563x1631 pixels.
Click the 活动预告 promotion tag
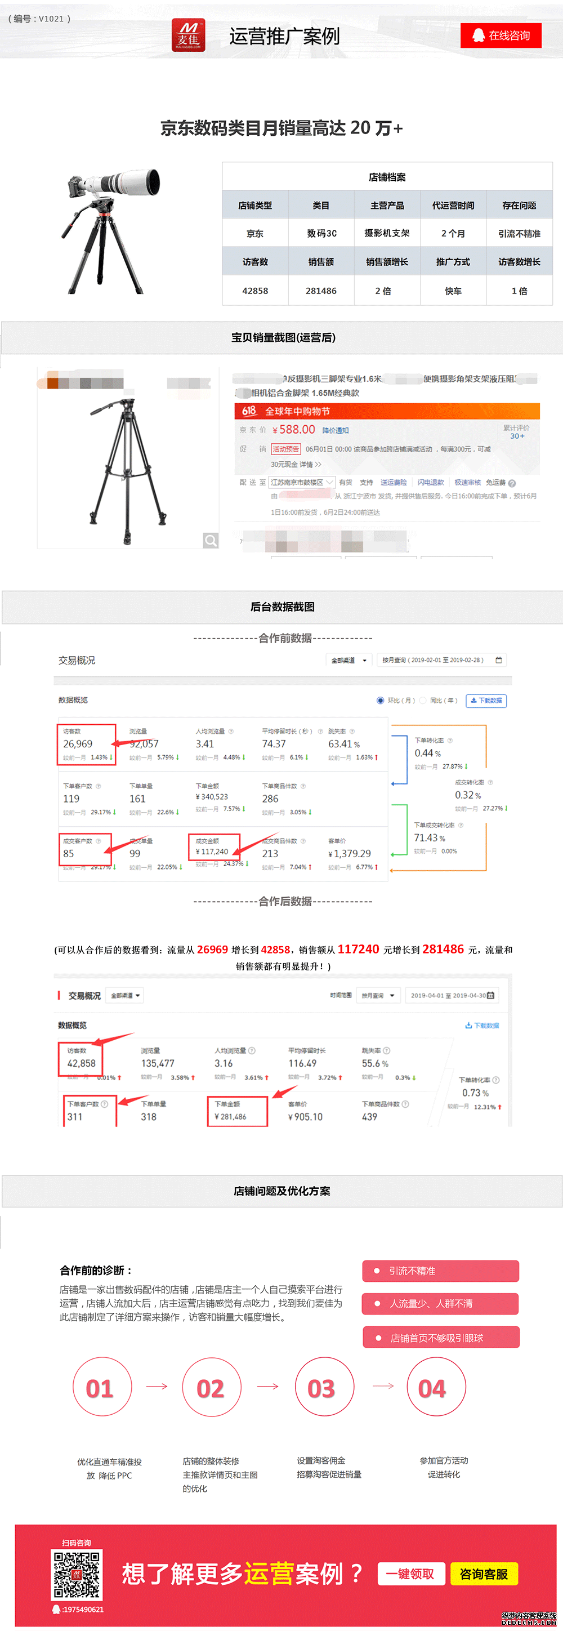[286, 449]
